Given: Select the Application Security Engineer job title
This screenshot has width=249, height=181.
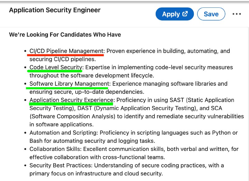Looking at the screenshot, I should pos(55,10).
